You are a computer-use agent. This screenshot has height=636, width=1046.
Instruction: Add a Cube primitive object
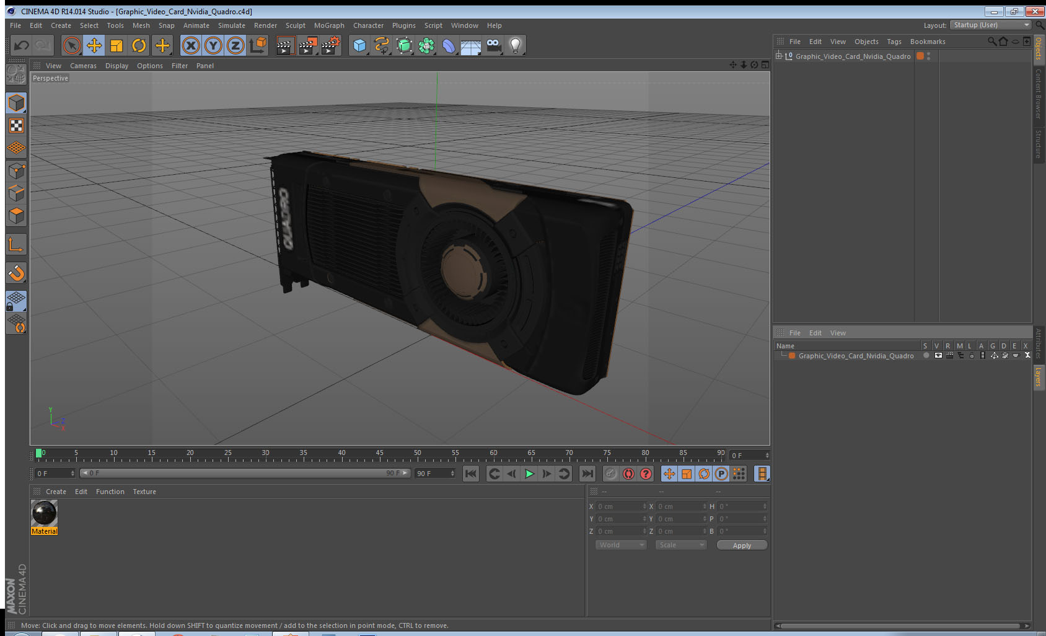(x=359, y=45)
